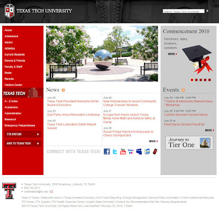
Task: Open 'Final Day to Declare Pass/Fail' event
Action: point(184,124)
